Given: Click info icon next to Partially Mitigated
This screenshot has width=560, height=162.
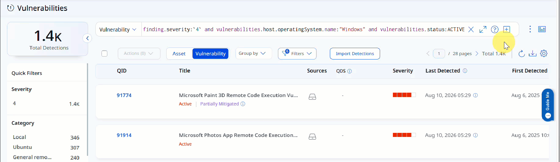Looking at the screenshot, I should (x=243, y=104).
